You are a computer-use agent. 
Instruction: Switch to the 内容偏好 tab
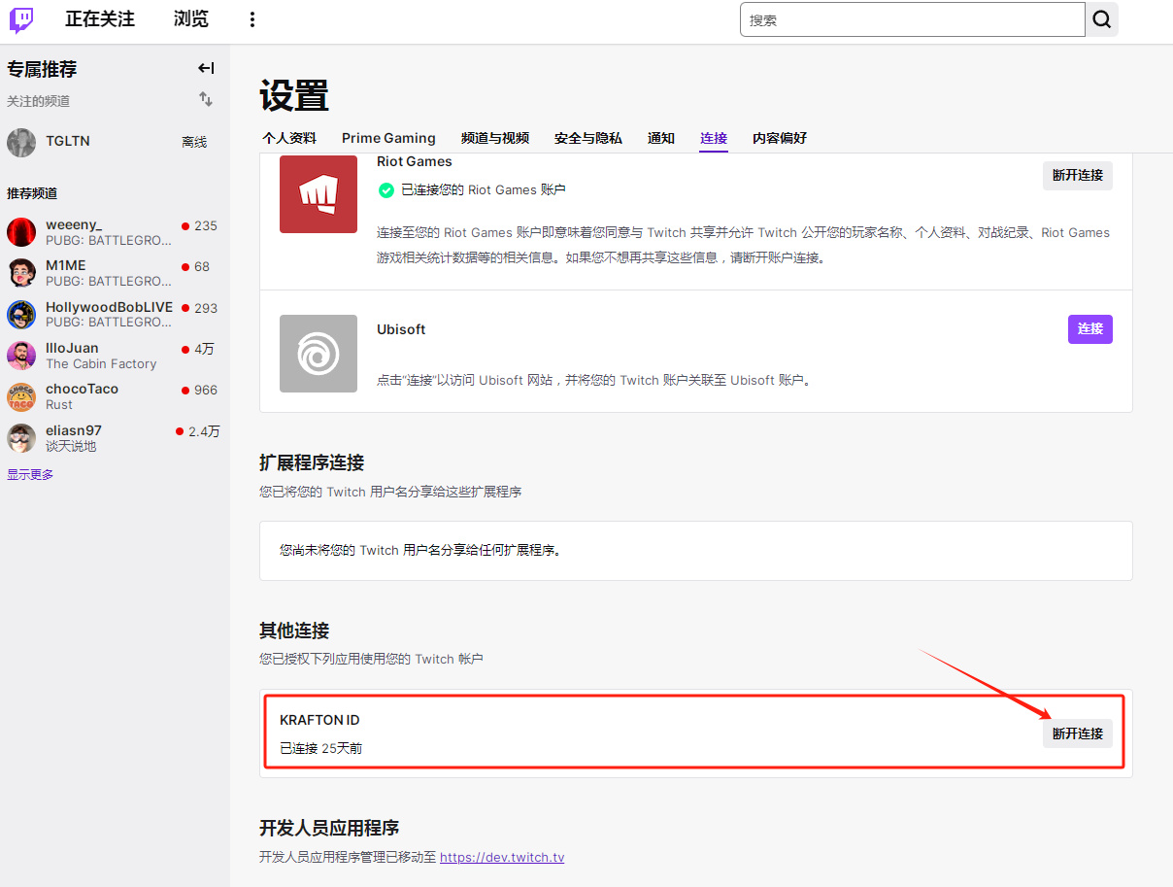point(780,138)
